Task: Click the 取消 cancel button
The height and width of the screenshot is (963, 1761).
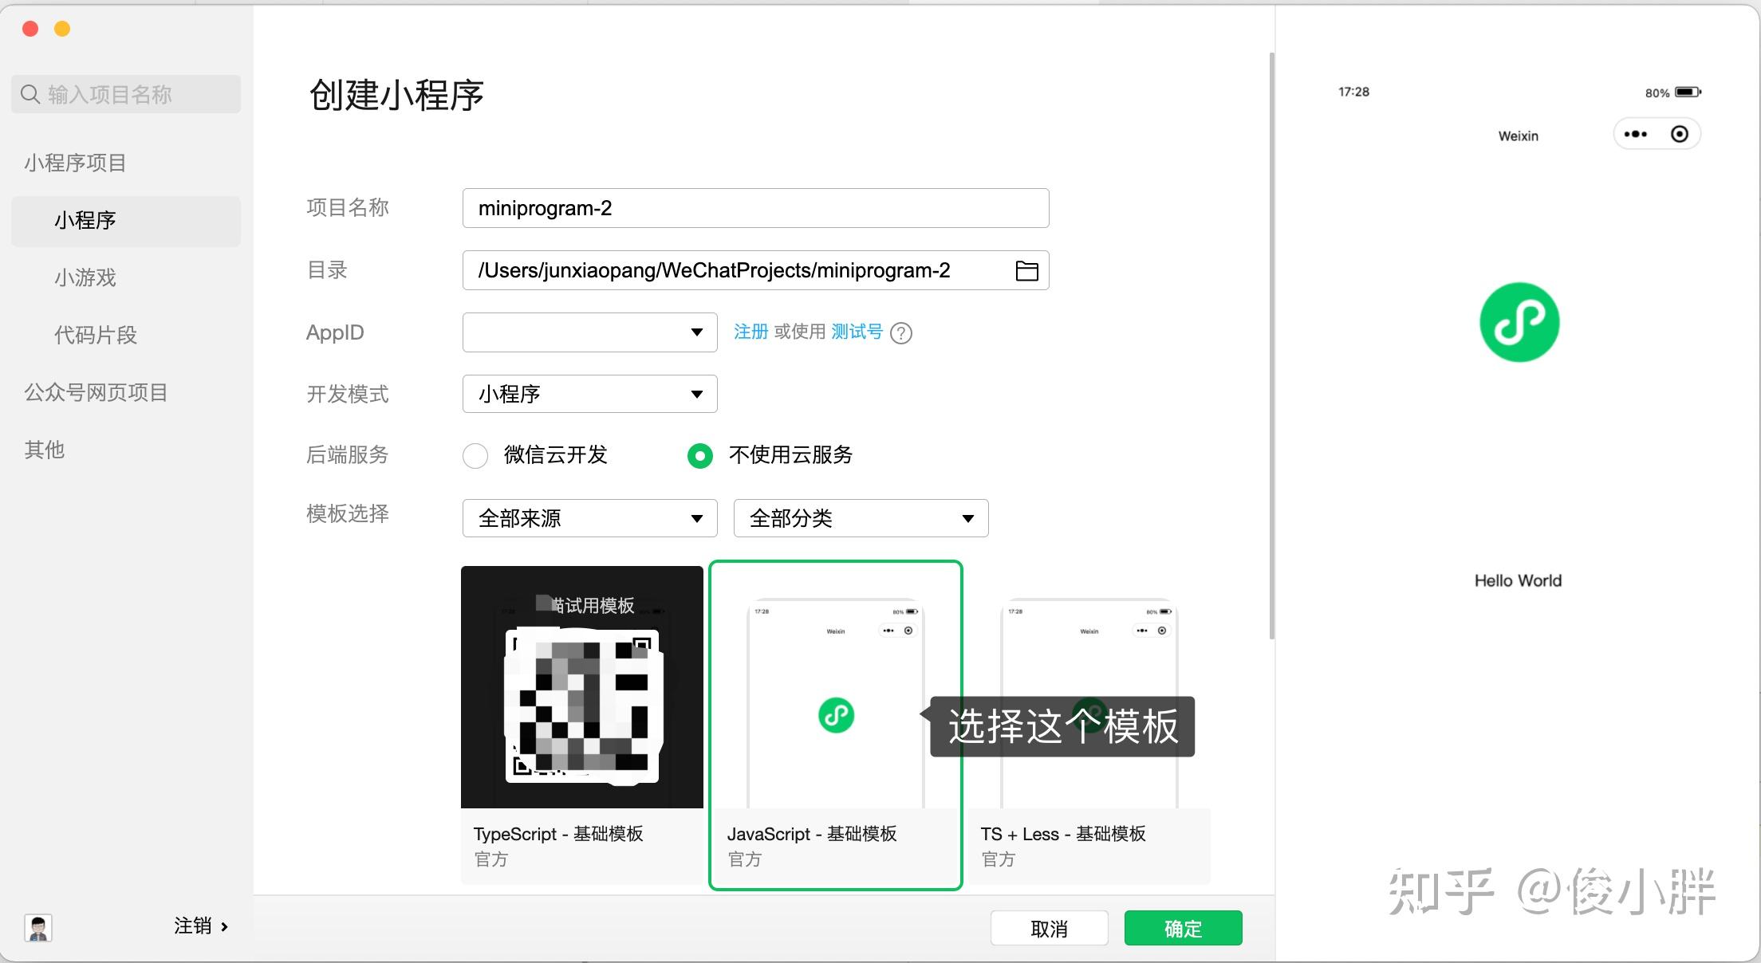Action: [1050, 928]
